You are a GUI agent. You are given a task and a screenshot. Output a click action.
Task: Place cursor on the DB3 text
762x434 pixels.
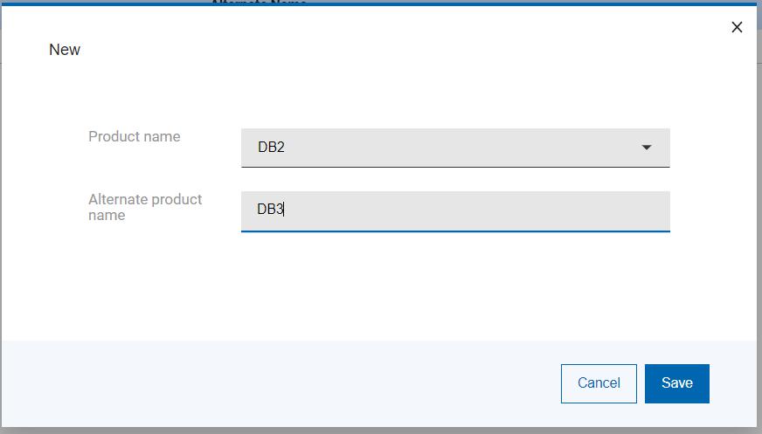coord(269,210)
